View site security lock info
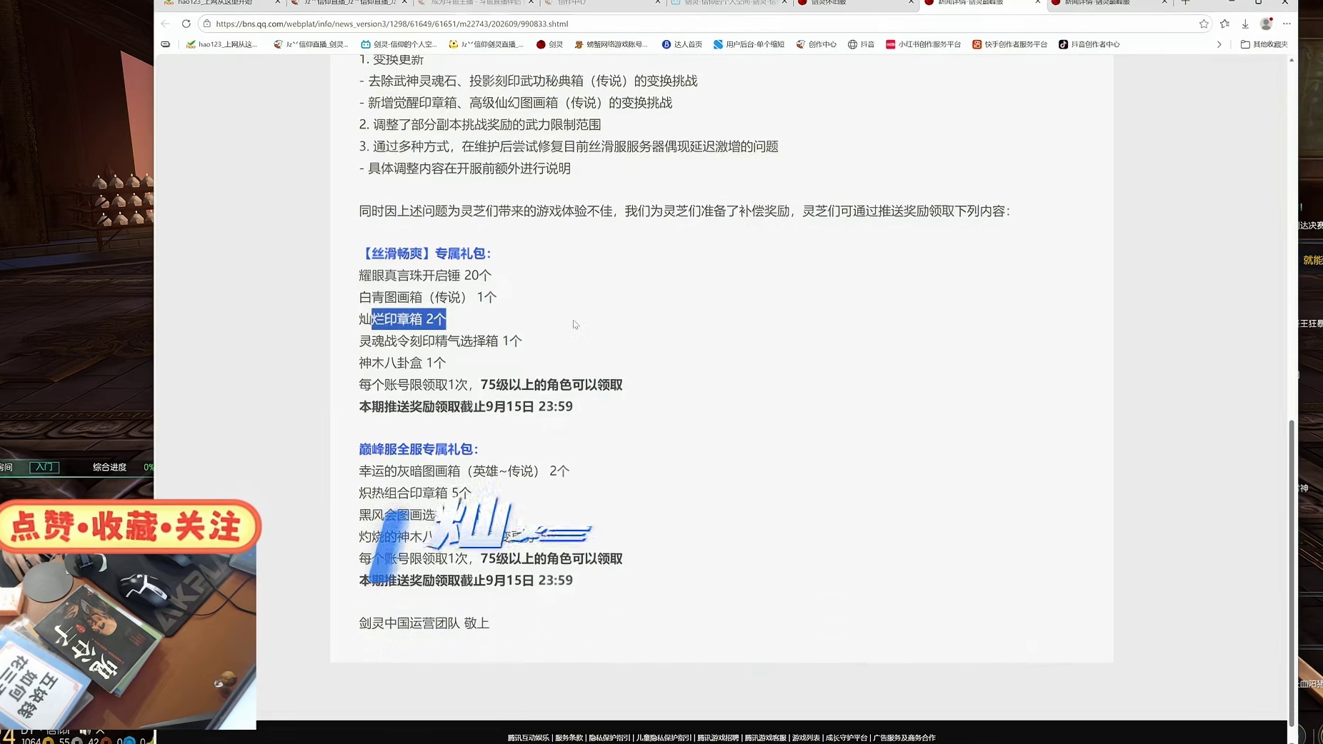The height and width of the screenshot is (744, 1323). [x=207, y=24]
